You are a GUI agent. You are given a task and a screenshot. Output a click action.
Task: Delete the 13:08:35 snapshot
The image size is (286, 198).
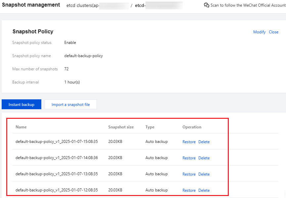coord(204,174)
